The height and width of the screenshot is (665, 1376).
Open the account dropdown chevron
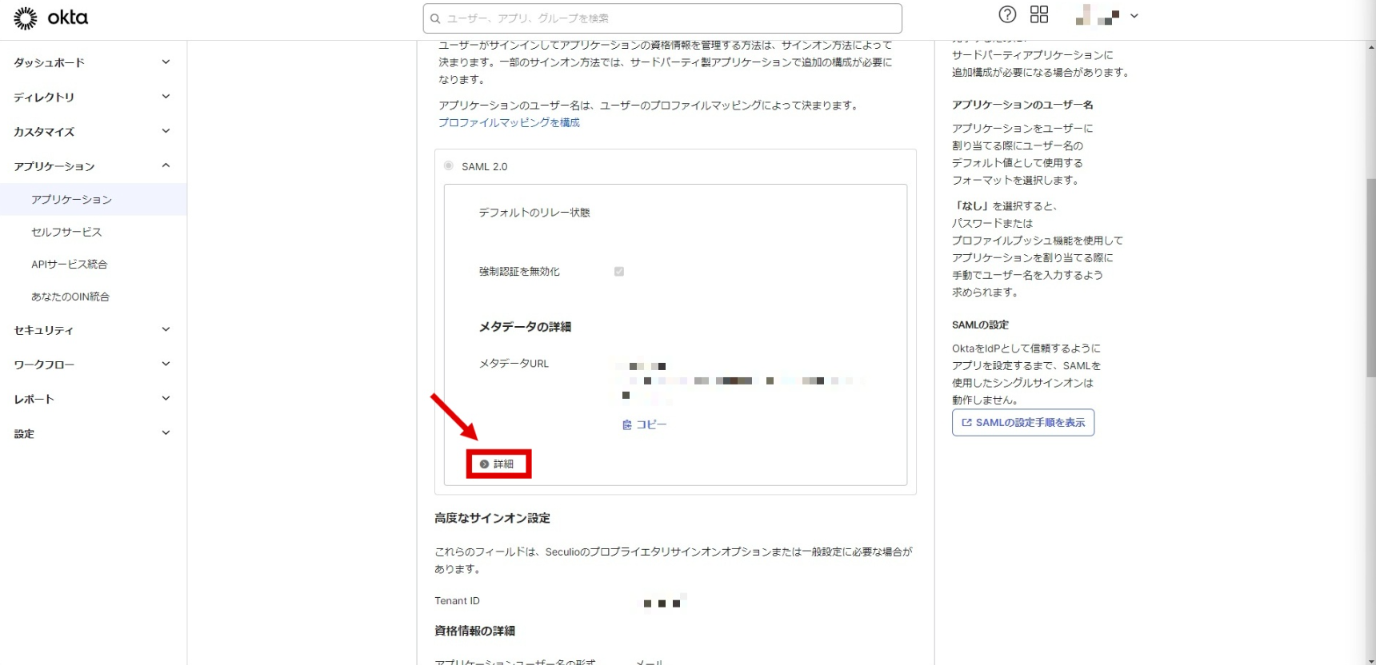tap(1134, 16)
